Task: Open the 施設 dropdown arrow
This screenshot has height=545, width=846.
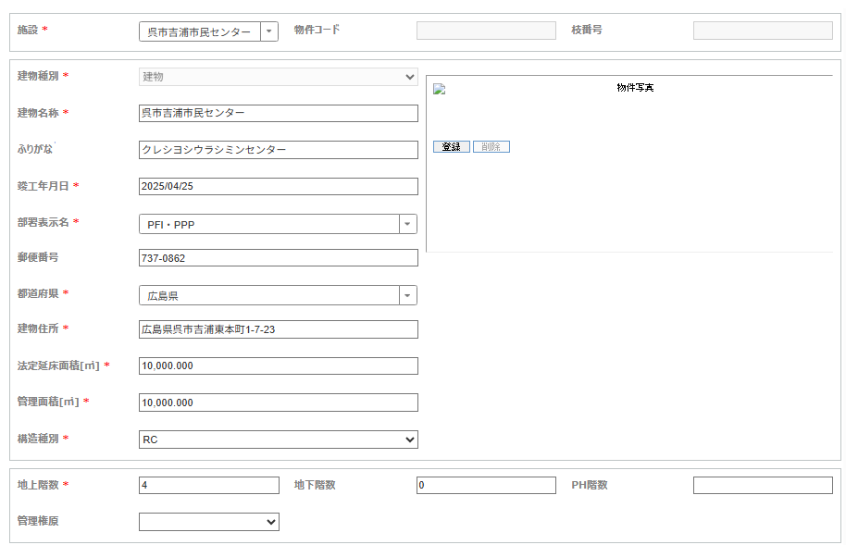Action: pos(269,31)
